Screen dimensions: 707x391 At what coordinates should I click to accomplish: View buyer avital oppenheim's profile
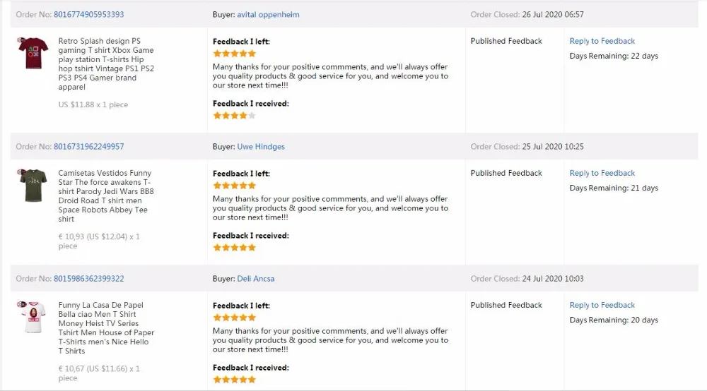click(268, 15)
